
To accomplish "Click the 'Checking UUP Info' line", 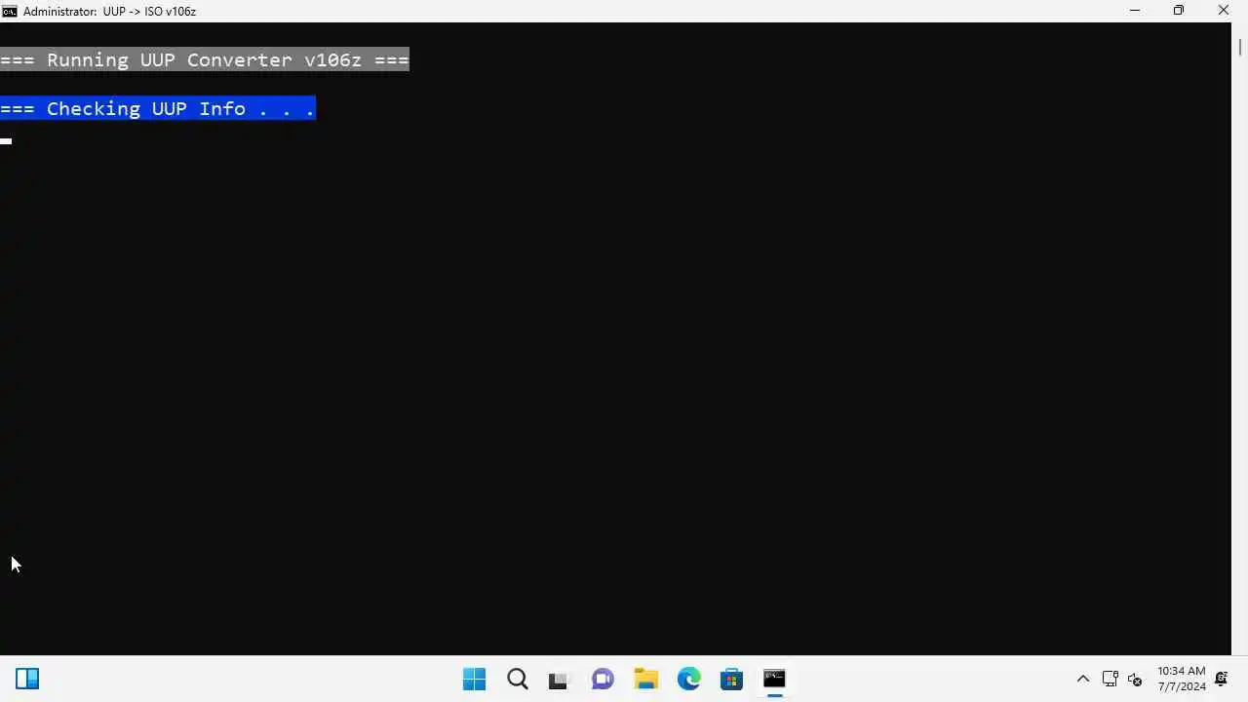I will tap(158, 108).
